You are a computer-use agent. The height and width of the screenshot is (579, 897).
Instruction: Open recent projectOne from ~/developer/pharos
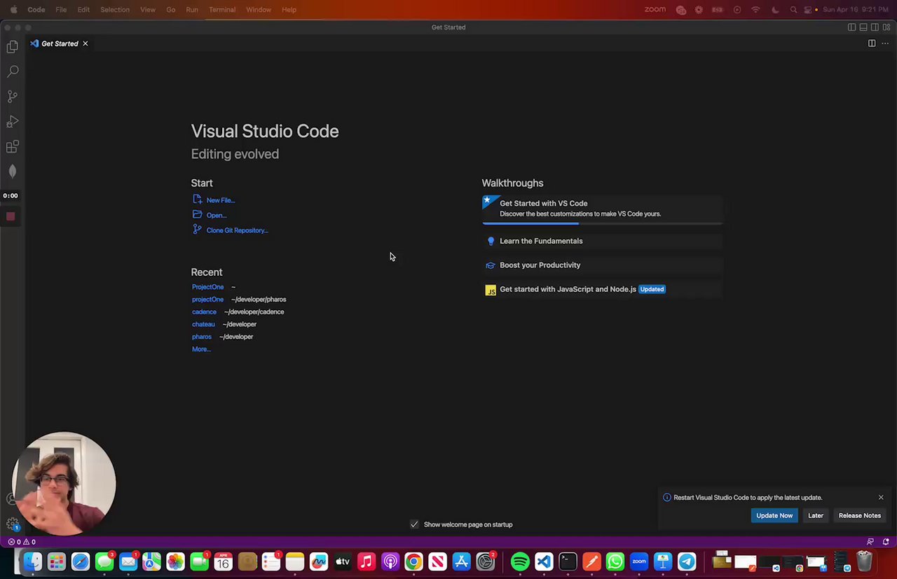[207, 300]
